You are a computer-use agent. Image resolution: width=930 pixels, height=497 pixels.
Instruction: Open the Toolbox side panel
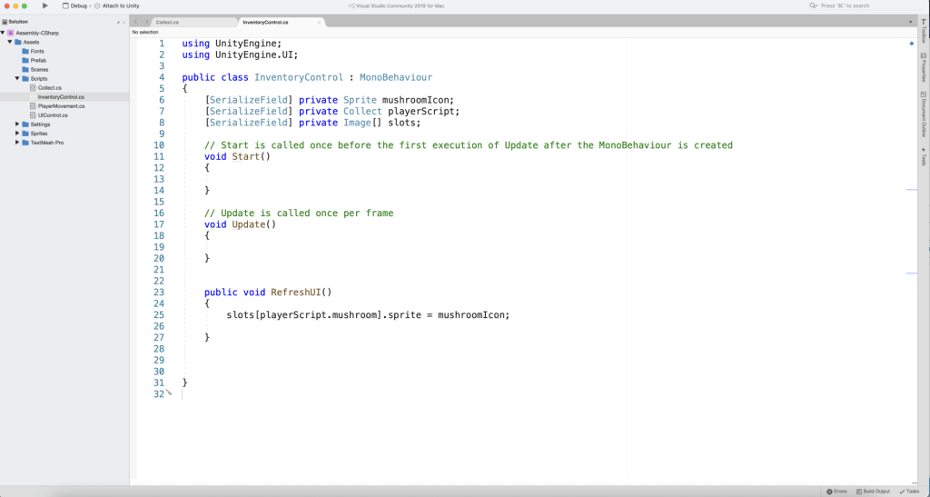pyautogui.click(x=924, y=34)
